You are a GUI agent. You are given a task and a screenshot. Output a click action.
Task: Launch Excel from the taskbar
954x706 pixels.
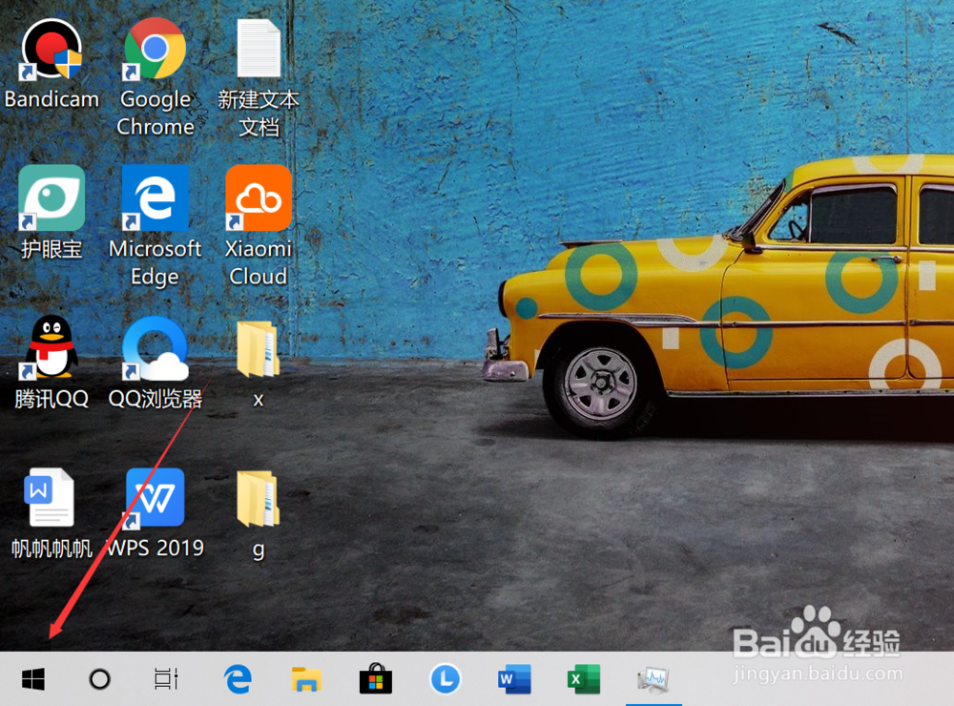click(584, 678)
